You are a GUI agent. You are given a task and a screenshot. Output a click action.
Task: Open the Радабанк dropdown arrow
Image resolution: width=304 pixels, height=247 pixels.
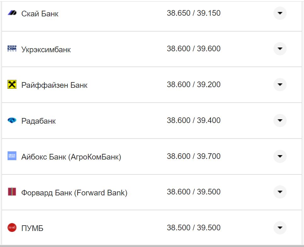(x=280, y=121)
